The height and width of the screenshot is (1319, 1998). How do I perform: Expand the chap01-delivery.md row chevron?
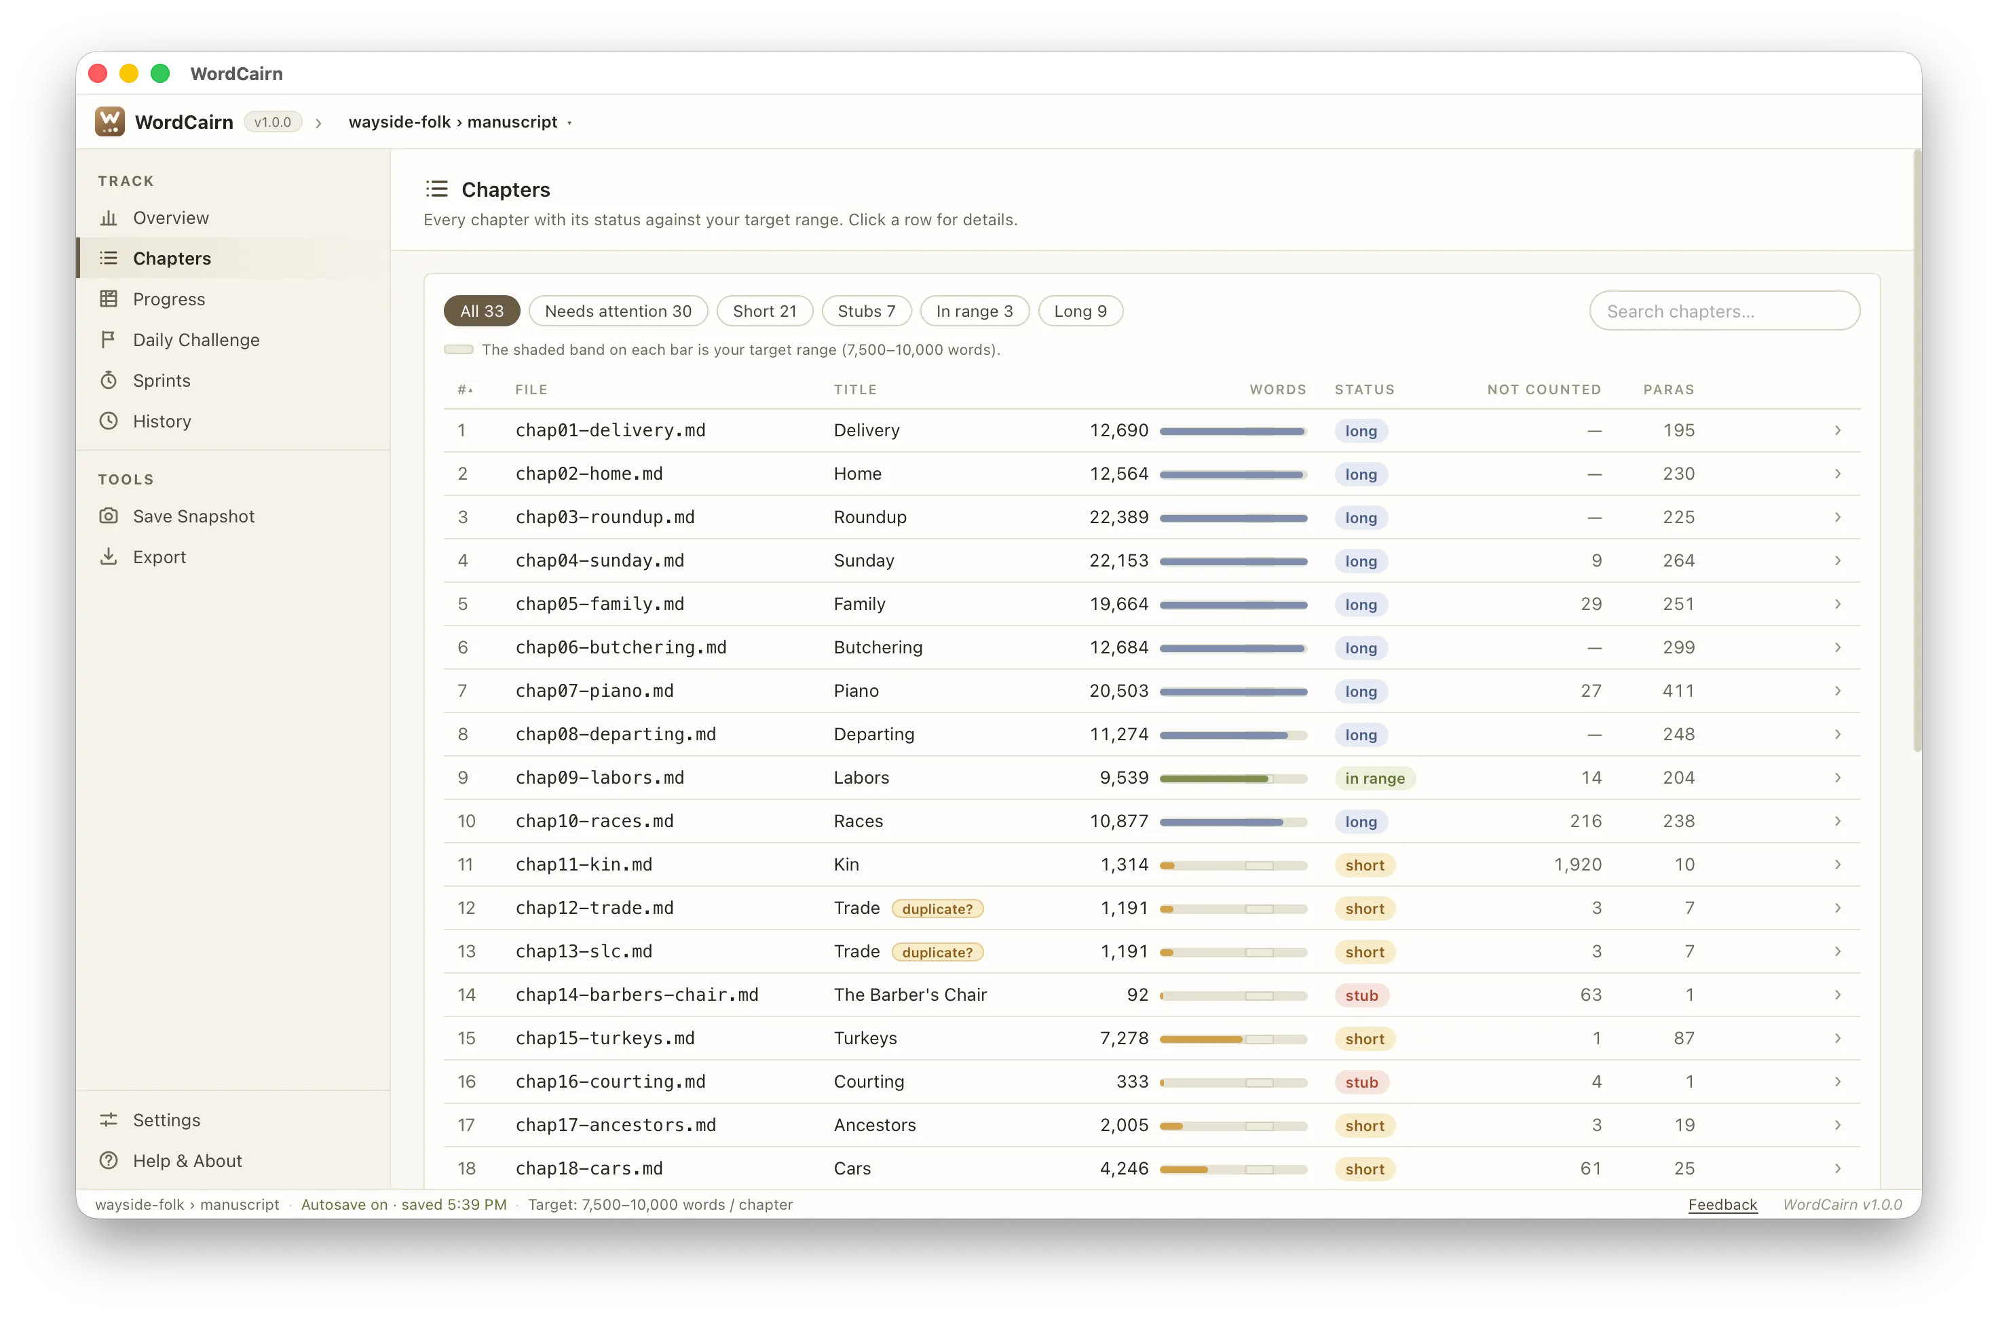[x=1837, y=431]
